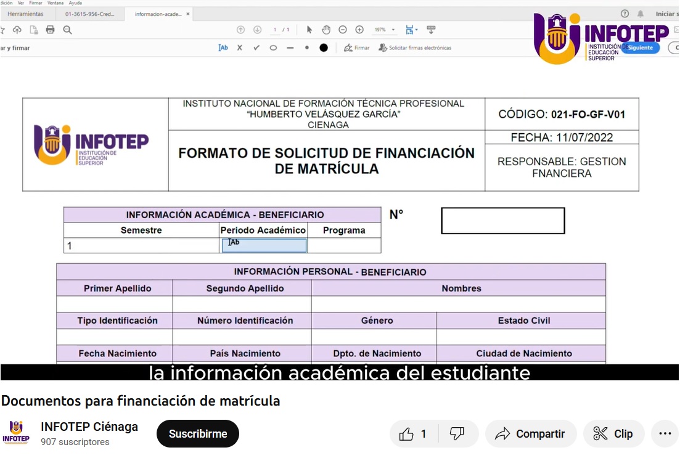Click the empty cell under Primer Apellido
Screen dimensions: 680x458
(115, 304)
